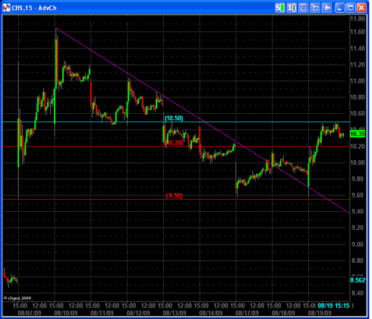
Task: Click the 08/13/09 date on time axis
Action: (x=175, y=313)
